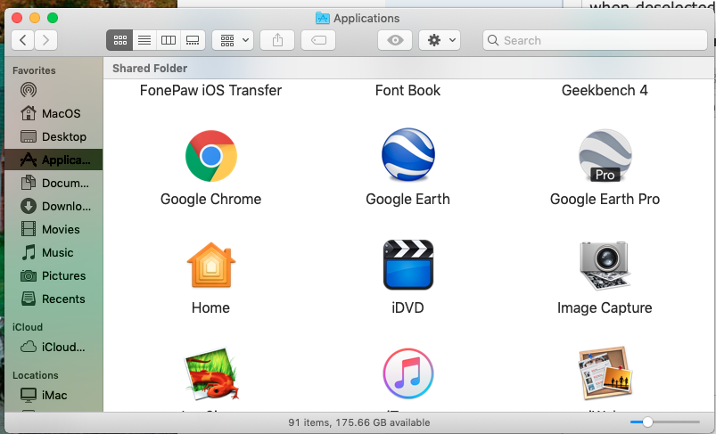
Task: Click the Shared Folder header bar
Action: coord(408,69)
